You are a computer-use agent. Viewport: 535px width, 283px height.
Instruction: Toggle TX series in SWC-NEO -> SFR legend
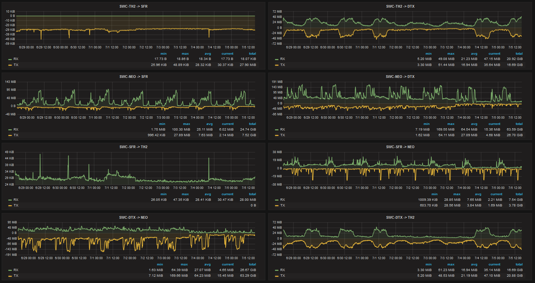click(x=16, y=135)
